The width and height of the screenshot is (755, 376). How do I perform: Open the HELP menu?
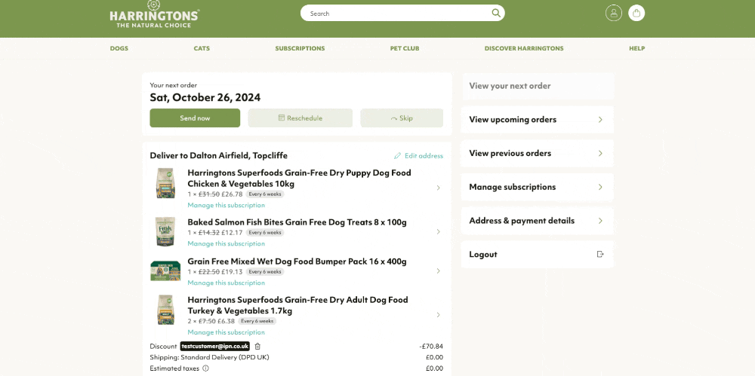[636, 48]
